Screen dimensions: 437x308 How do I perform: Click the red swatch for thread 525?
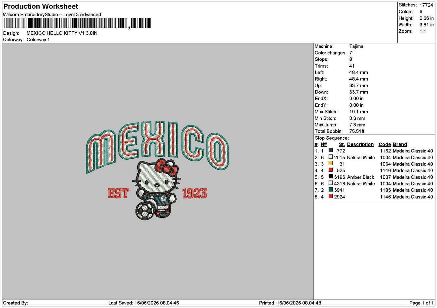331,170
